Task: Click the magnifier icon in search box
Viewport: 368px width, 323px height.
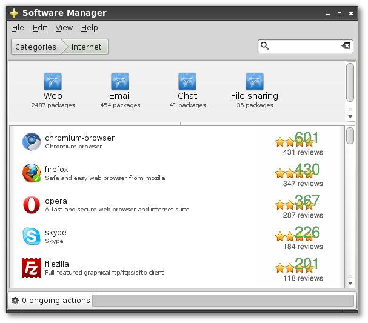Action: click(x=265, y=46)
